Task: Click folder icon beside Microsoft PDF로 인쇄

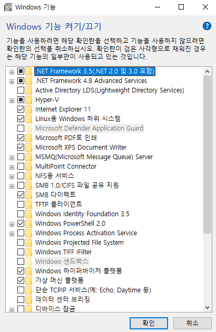Action: (28, 138)
